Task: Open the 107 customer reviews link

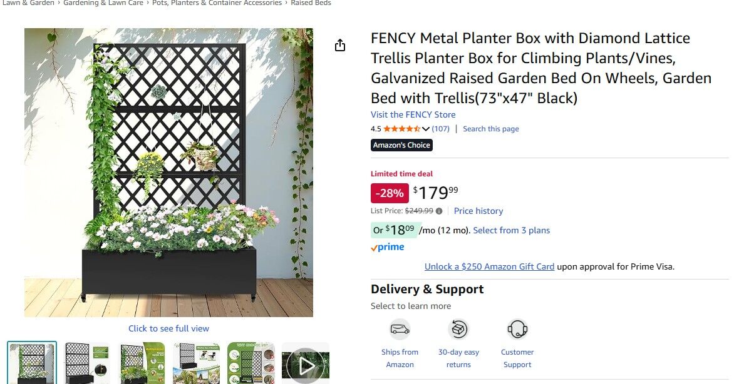Action: (x=441, y=129)
